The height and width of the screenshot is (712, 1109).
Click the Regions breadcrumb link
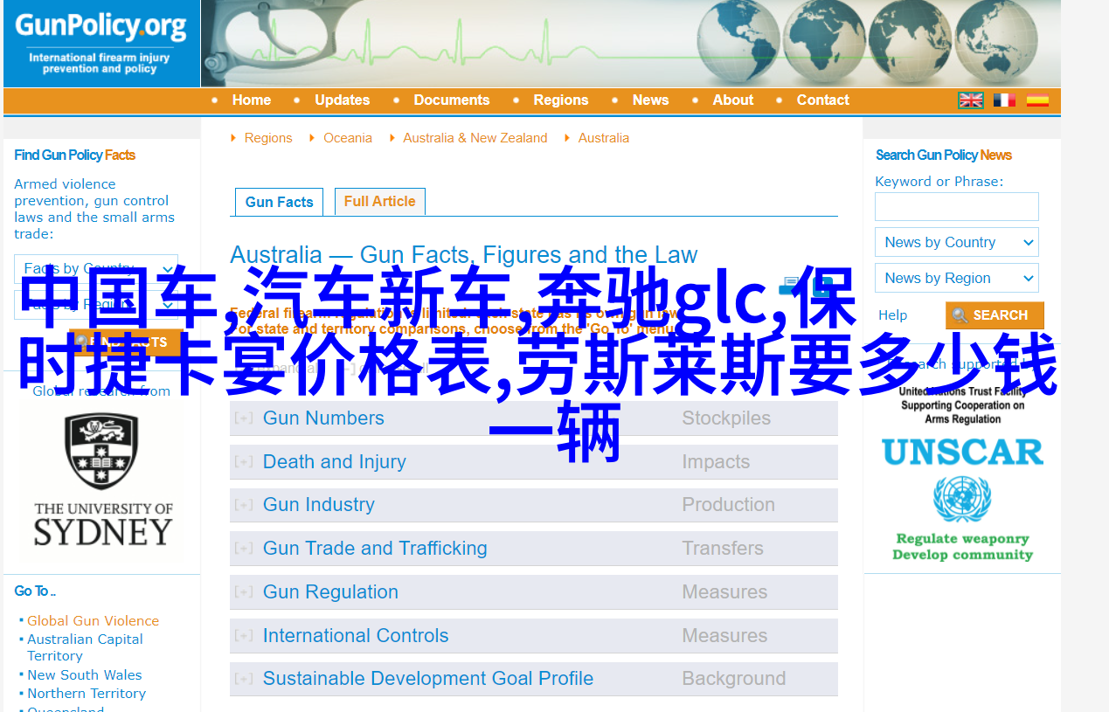pyautogui.click(x=268, y=138)
